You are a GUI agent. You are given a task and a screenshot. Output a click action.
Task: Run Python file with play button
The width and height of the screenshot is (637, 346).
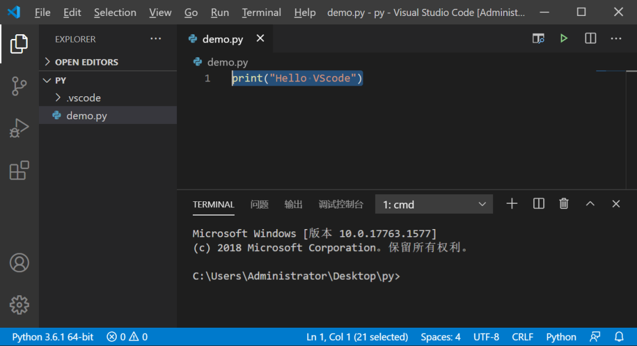tap(564, 38)
